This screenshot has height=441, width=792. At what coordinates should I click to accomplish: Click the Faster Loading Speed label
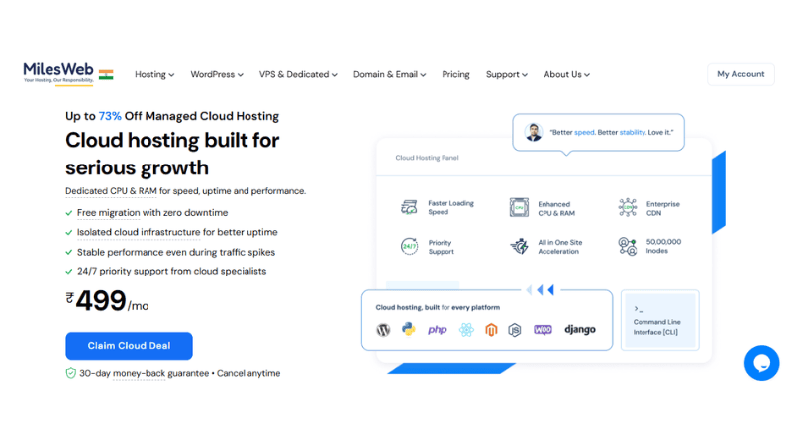(x=451, y=208)
